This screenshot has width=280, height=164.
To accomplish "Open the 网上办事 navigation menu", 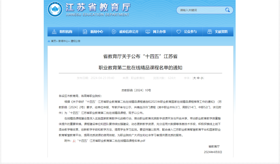I will pos(159,32).
